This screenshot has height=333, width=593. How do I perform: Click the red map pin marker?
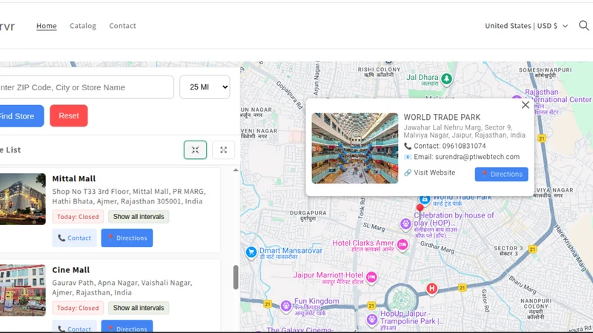pos(420,209)
